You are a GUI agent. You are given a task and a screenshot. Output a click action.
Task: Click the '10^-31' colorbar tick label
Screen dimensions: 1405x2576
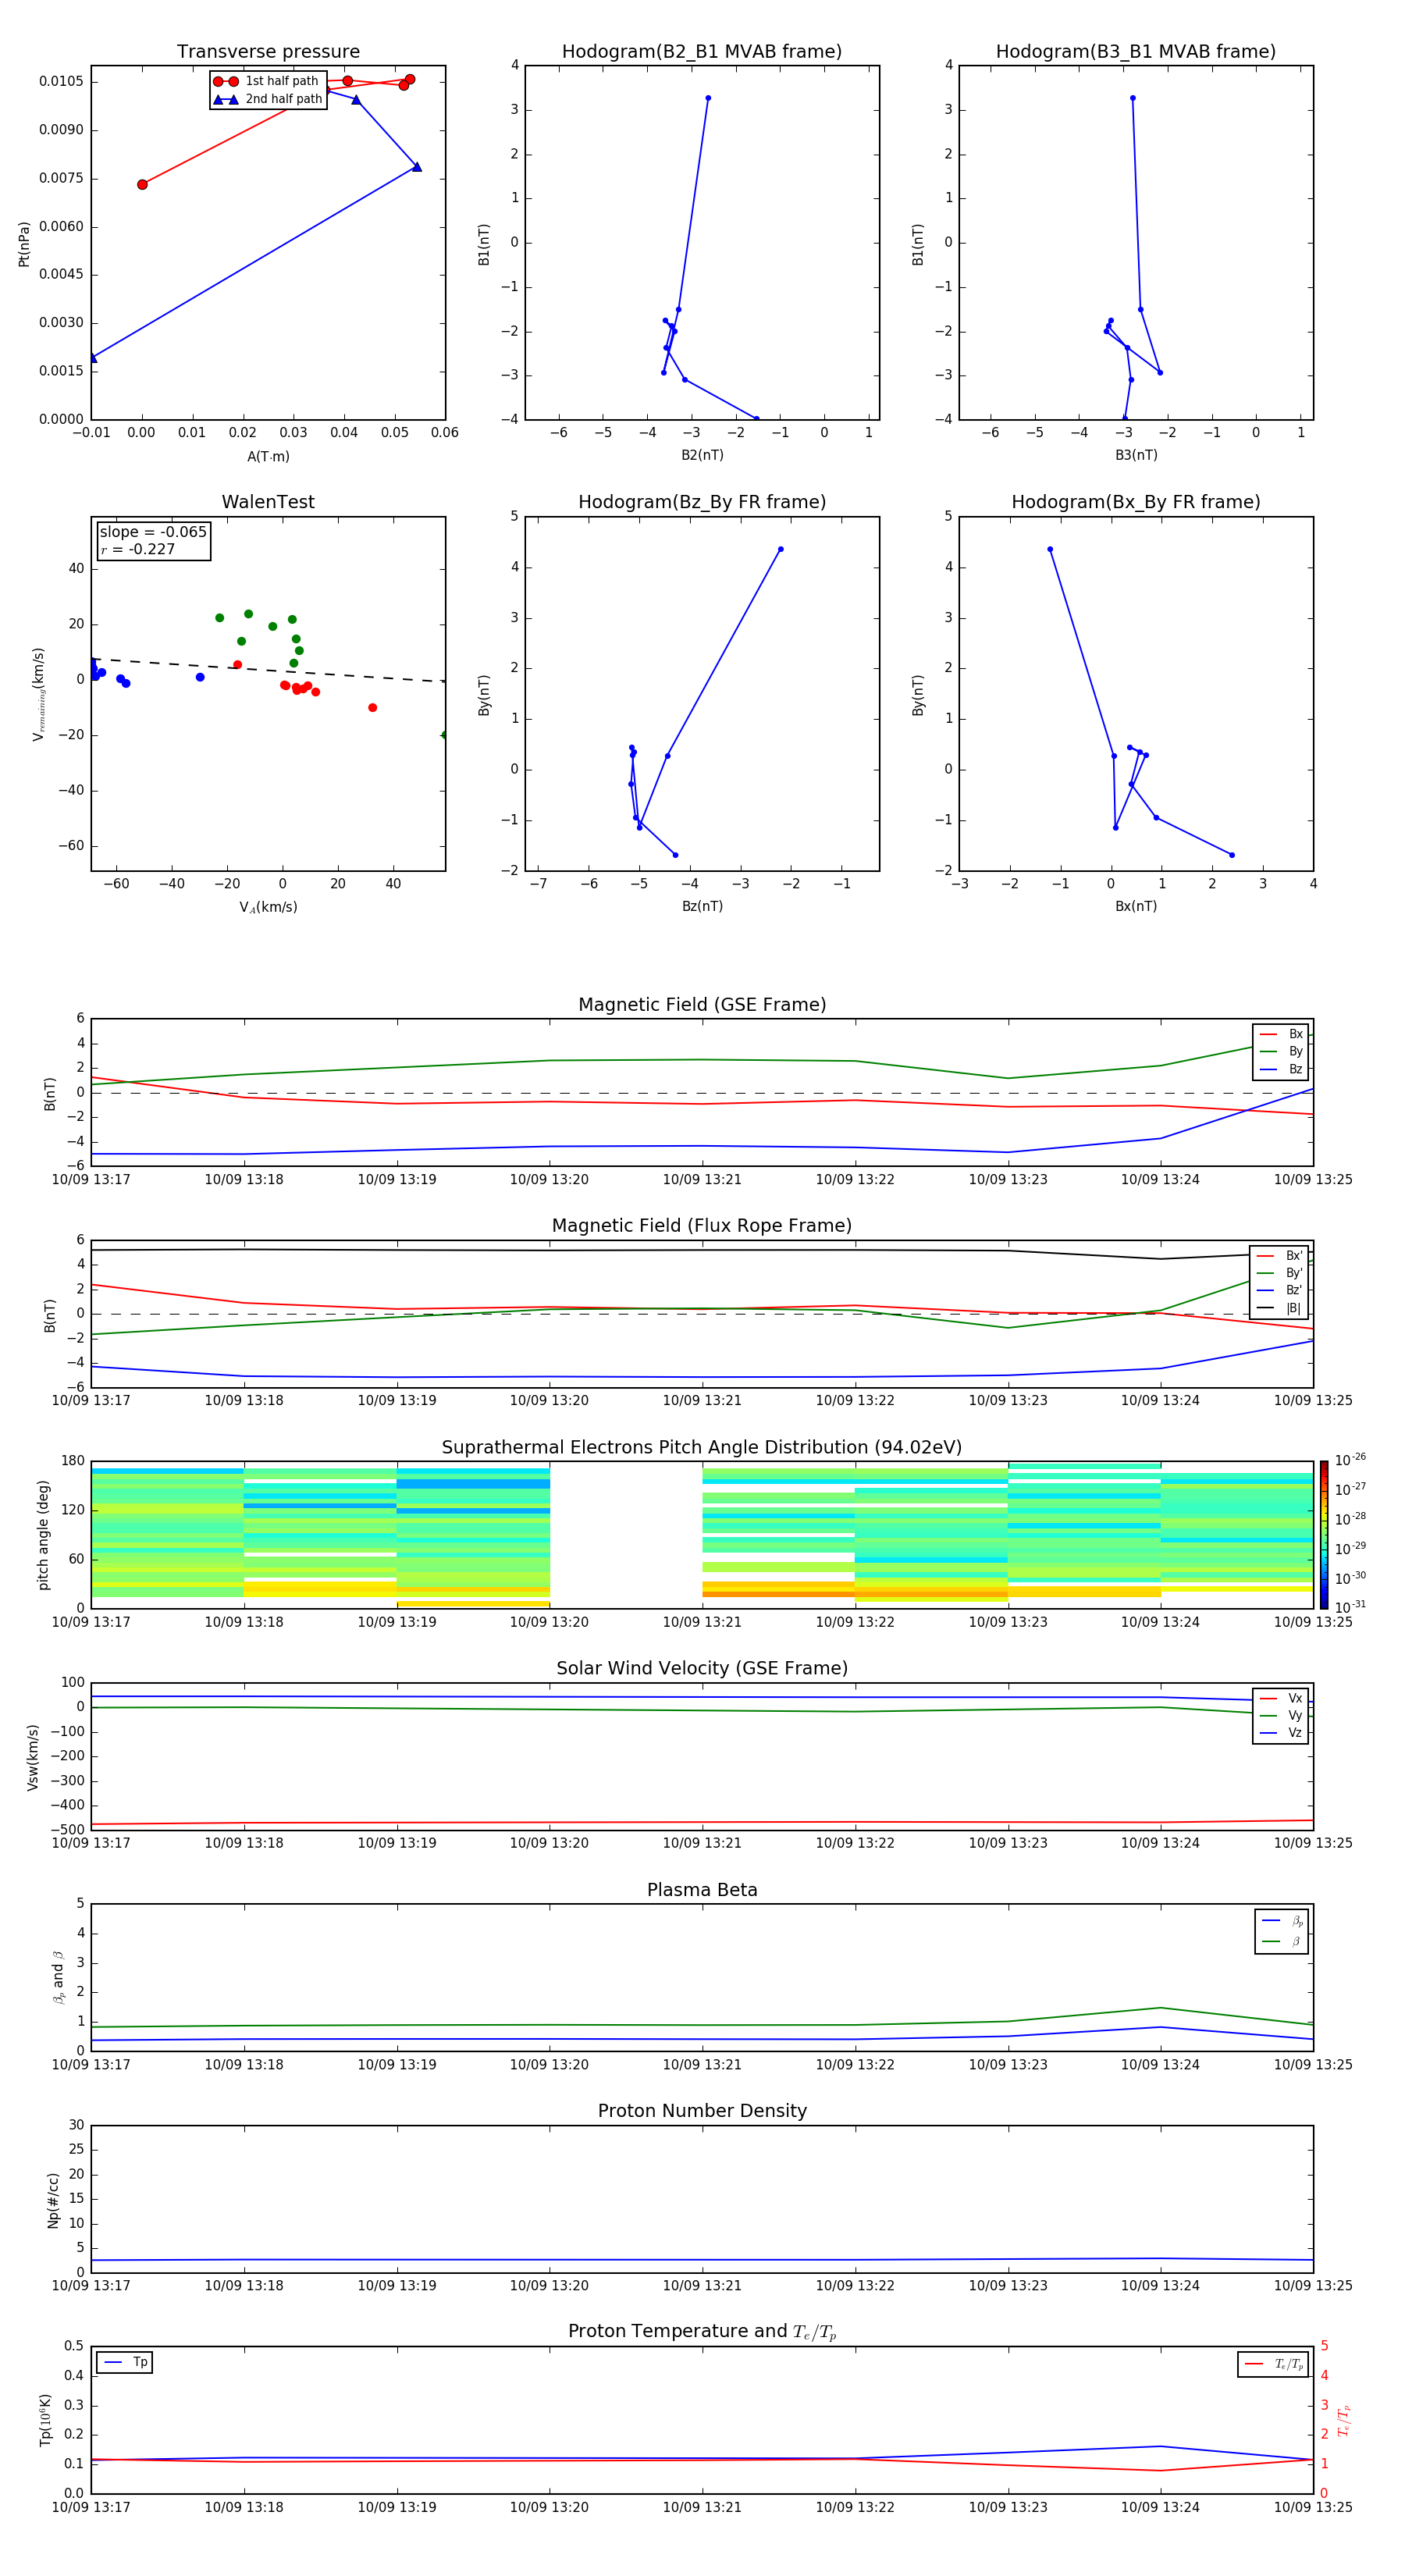point(1350,1607)
